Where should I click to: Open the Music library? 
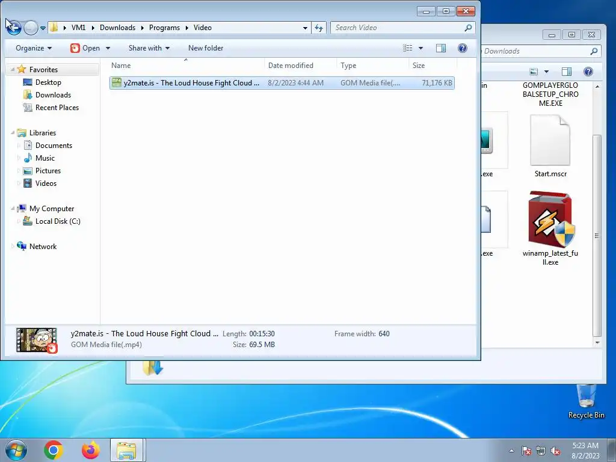(x=45, y=158)
